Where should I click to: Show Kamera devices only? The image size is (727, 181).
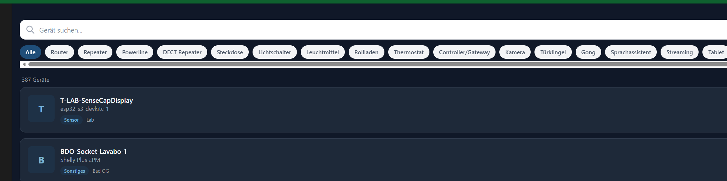(515, 52)
